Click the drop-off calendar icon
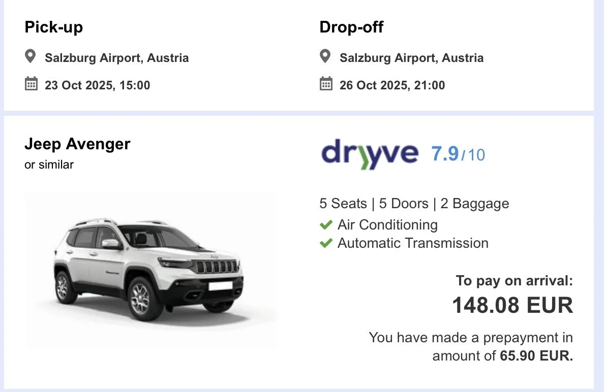Image resolution: width=606 pixels, height=392 pixels. [326, 83]
